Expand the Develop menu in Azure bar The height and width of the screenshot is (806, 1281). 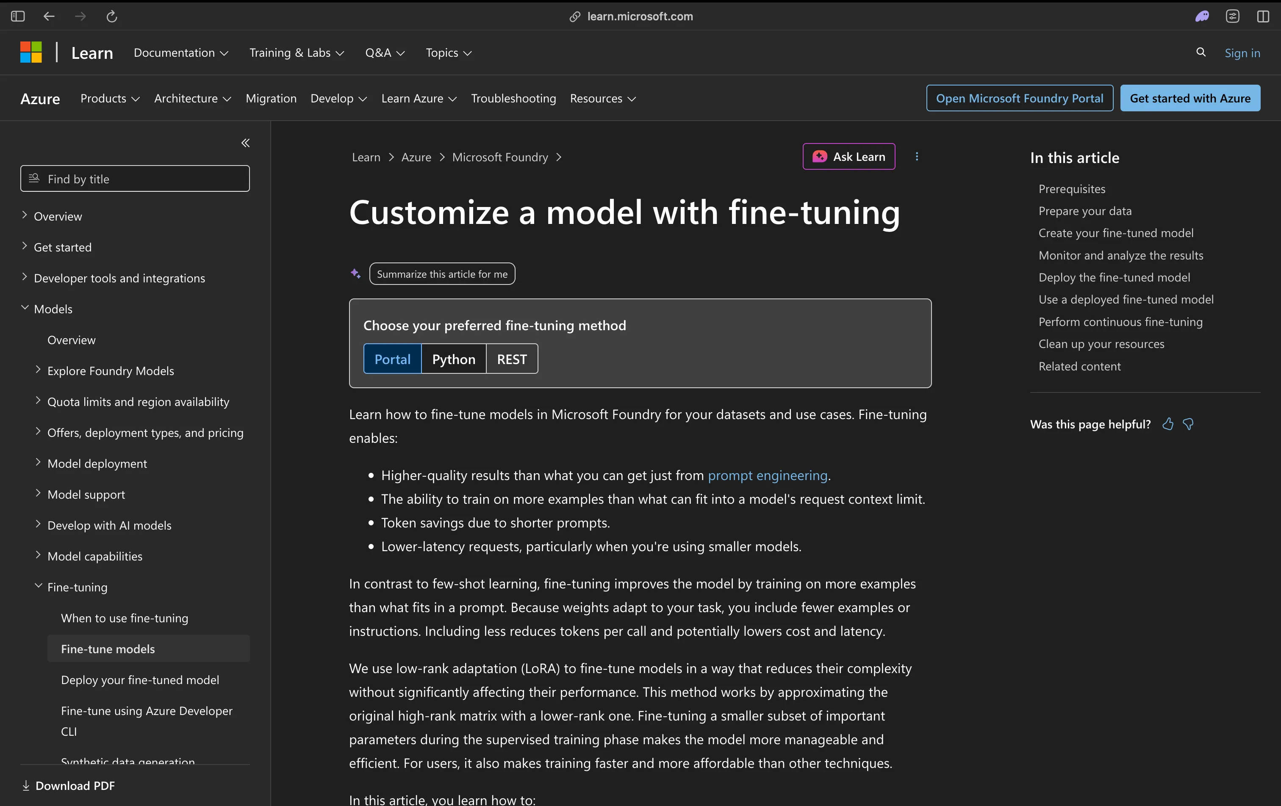click(339, 98)
